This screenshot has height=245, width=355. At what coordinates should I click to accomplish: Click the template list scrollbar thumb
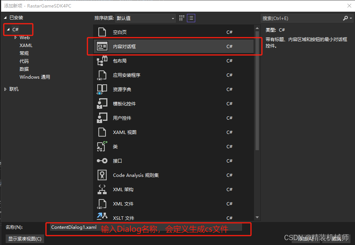tap(257, 90)
